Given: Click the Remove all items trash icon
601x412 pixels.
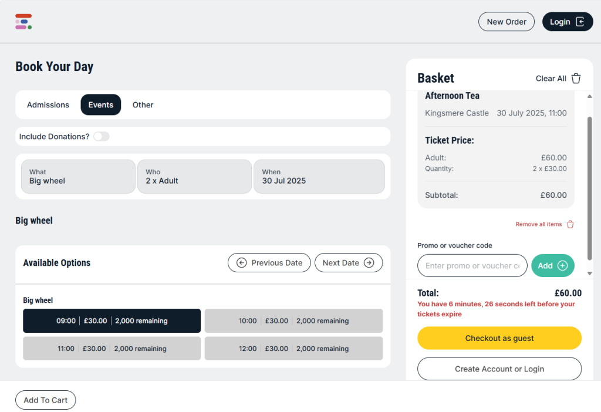Looking at the screenshot, I should pos(570,224).
